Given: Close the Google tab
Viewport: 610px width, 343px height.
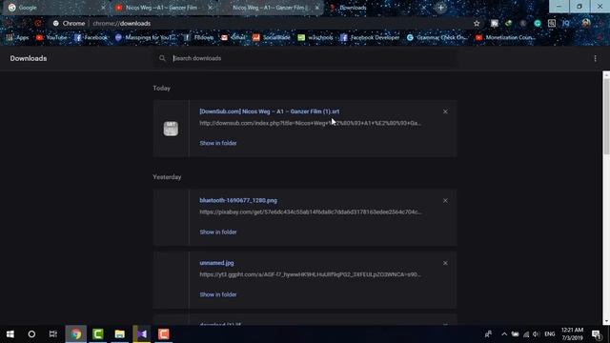Looking at the screenshot, I should [103, 8].
